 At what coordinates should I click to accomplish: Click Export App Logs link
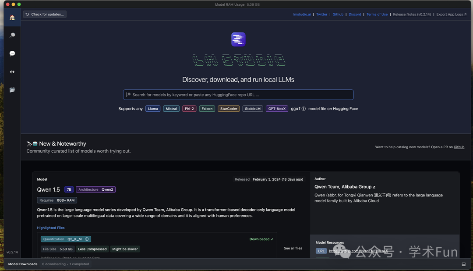pyautogui.click(x=451, y=14)
